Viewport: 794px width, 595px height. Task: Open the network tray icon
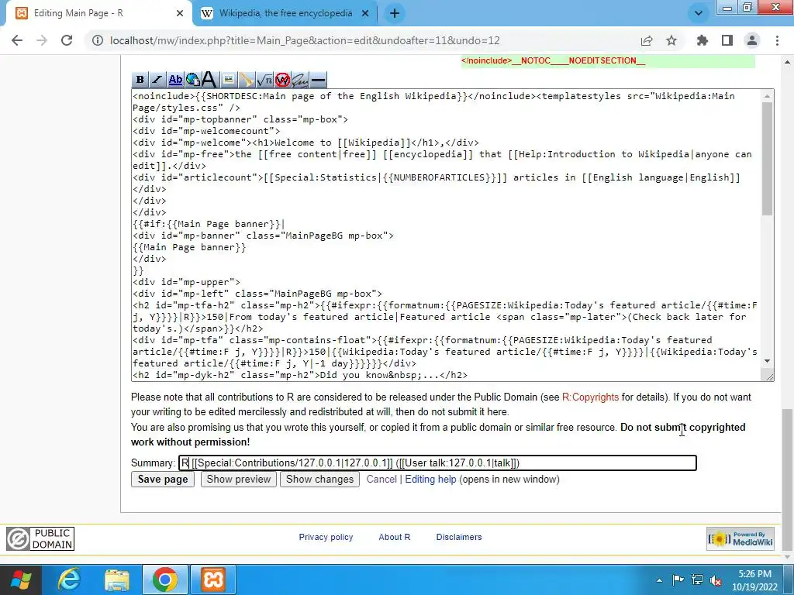coord(697,581)
